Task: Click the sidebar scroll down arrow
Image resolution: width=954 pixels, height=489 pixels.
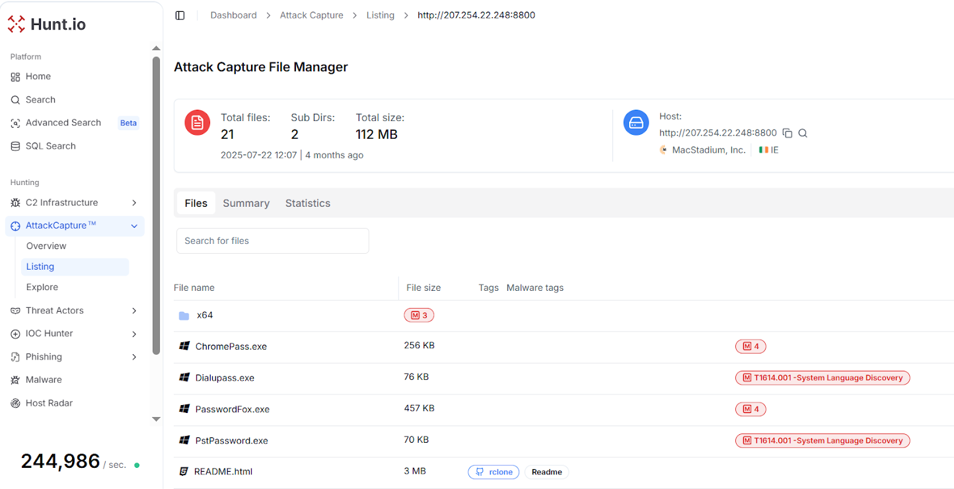Action: [x=156, y=419]
